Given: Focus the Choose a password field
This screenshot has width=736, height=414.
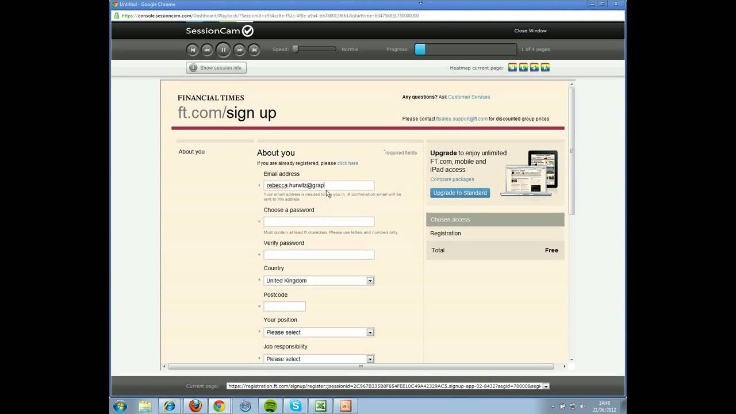Looking at the screenshot, I should point(319,221).
